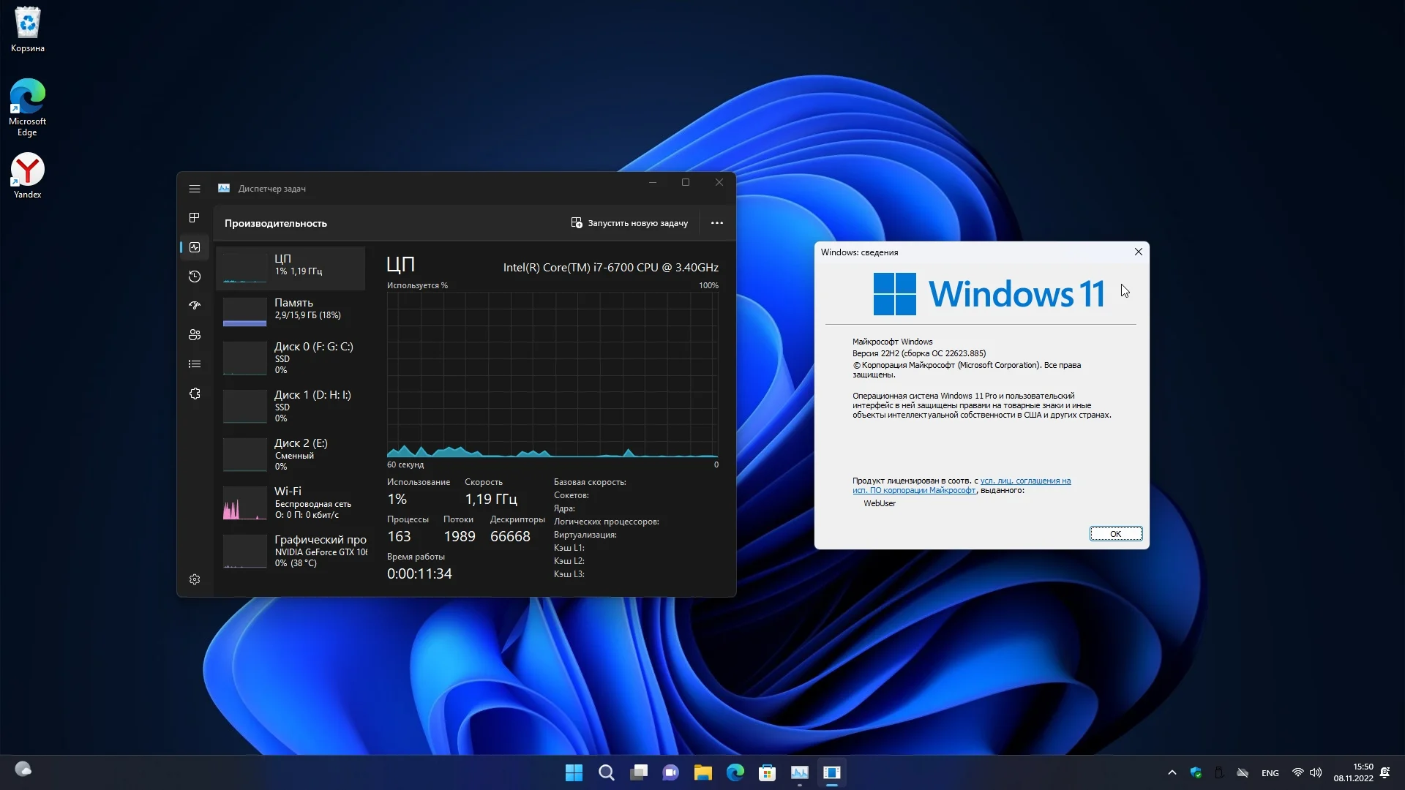Select Disk 0 (F: G: C:) entry
The height and width of the screenshot is (790, 1405).
point(291,357)
